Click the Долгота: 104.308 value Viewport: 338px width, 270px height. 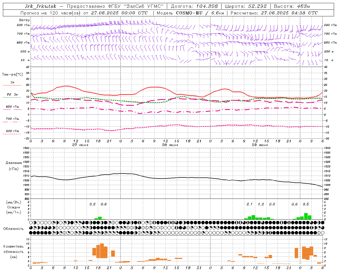[x=195, y=6]
